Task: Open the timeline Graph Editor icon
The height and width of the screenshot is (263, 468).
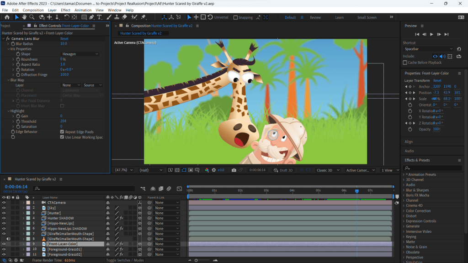Action: [x=179, y=189]
